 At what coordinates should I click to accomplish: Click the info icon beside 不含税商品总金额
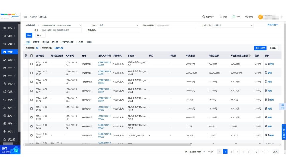point(249,56)
